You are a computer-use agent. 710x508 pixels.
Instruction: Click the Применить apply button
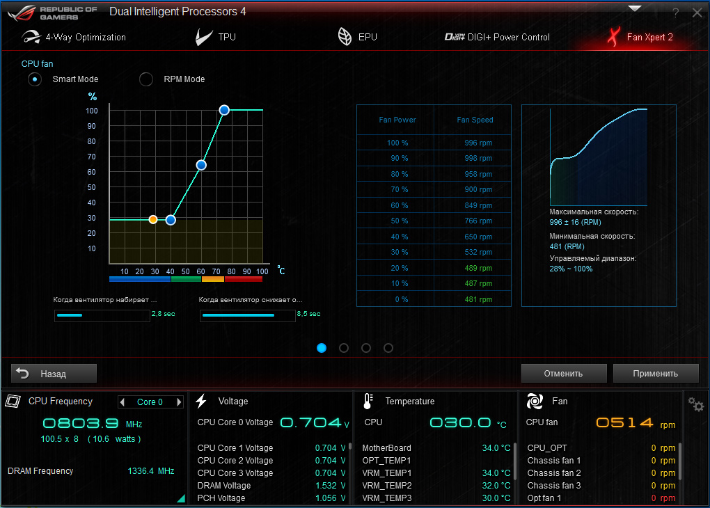(656, 374)
